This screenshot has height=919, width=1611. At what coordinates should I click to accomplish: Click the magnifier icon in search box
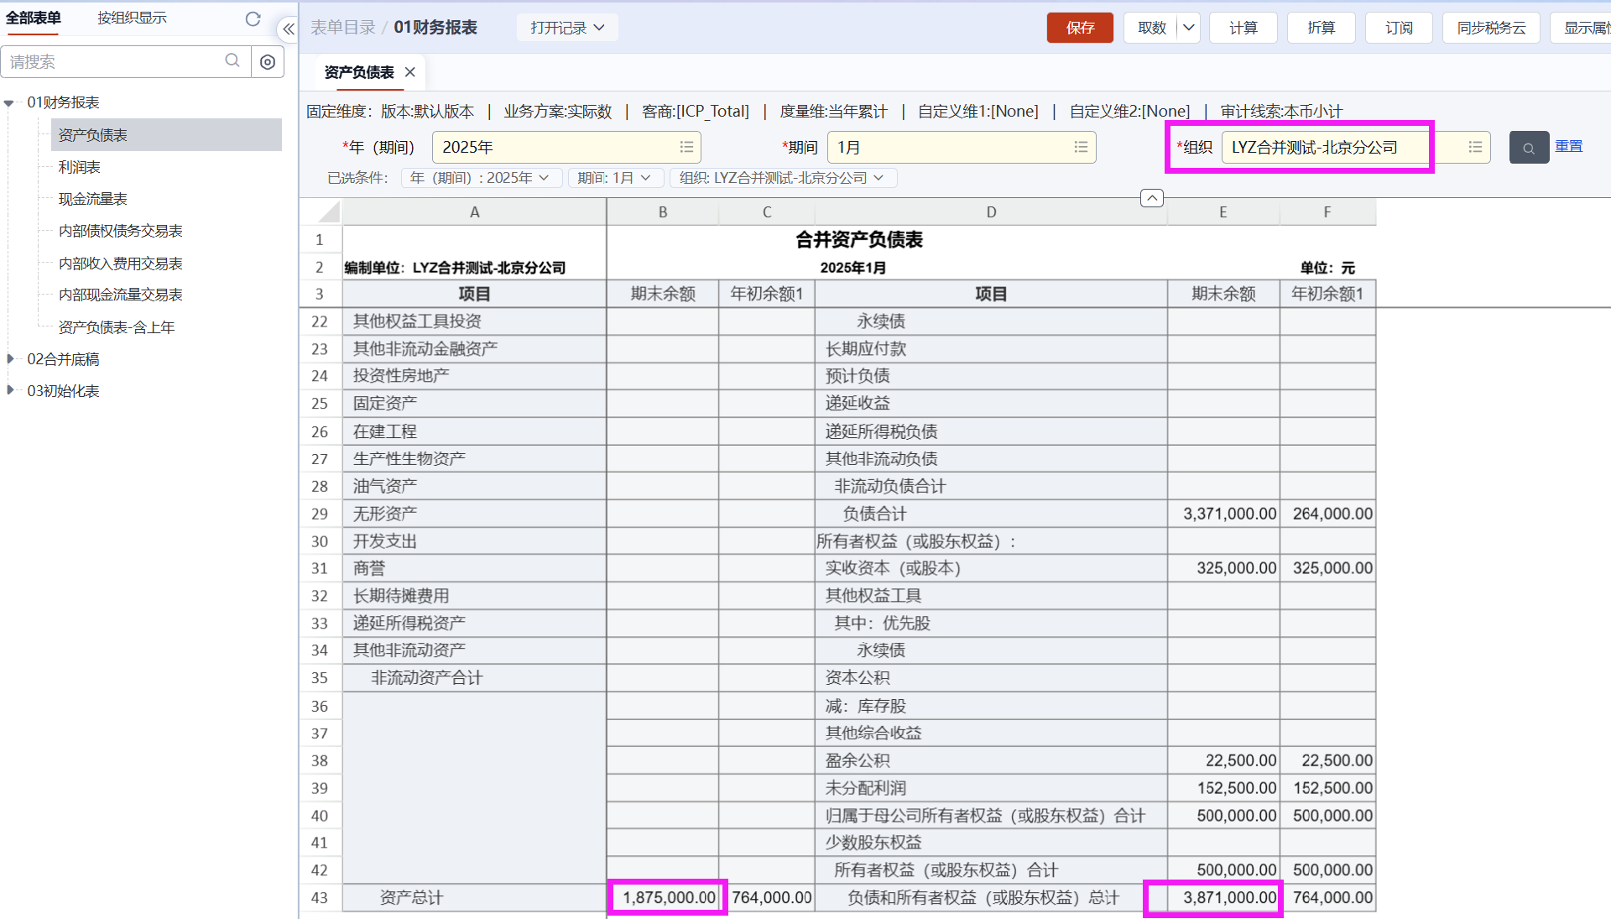point(232,60)
